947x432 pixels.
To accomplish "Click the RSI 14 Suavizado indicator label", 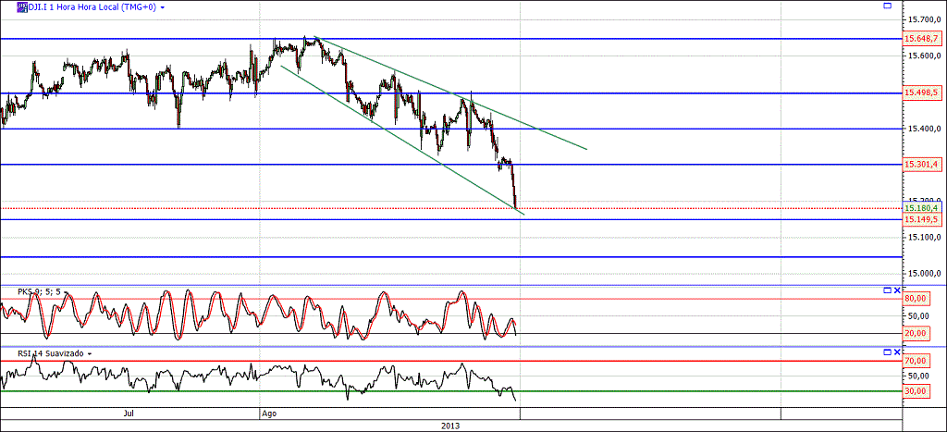I will tap(51, 352).
